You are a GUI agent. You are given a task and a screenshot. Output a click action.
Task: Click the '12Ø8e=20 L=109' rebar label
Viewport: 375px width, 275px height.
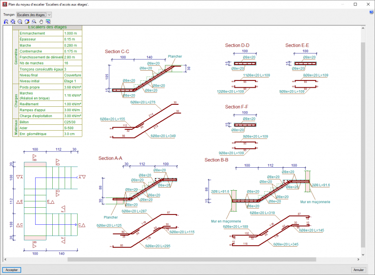tap(230, 92)
